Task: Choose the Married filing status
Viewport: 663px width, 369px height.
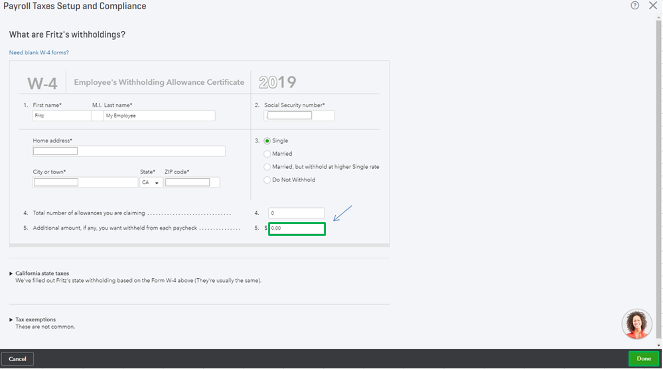Action: point(267,154)
